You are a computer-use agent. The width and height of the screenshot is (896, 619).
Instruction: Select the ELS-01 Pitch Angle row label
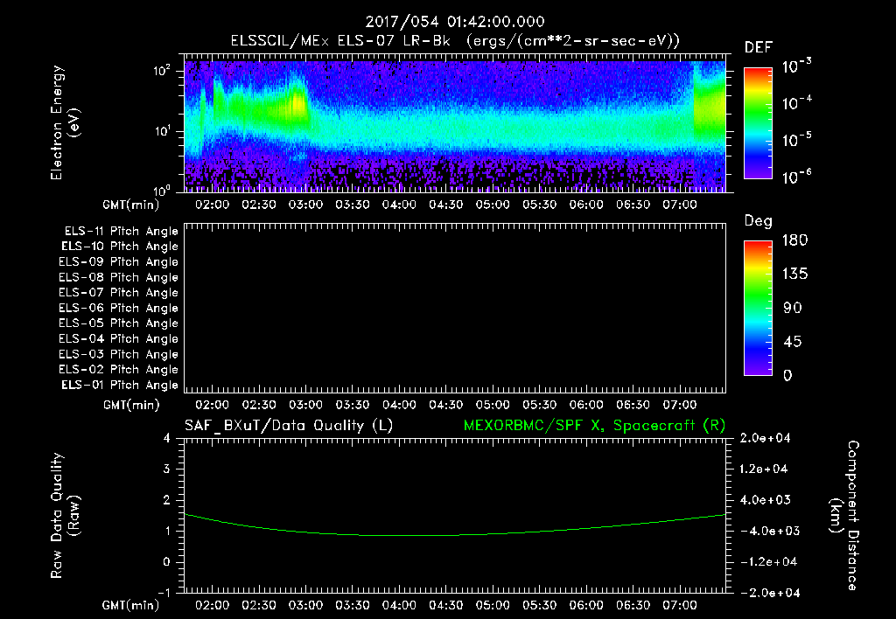coord(120,385)
